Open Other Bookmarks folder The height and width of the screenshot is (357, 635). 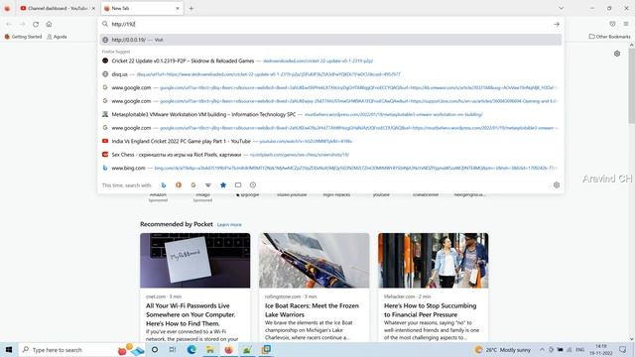pos(609,37)
